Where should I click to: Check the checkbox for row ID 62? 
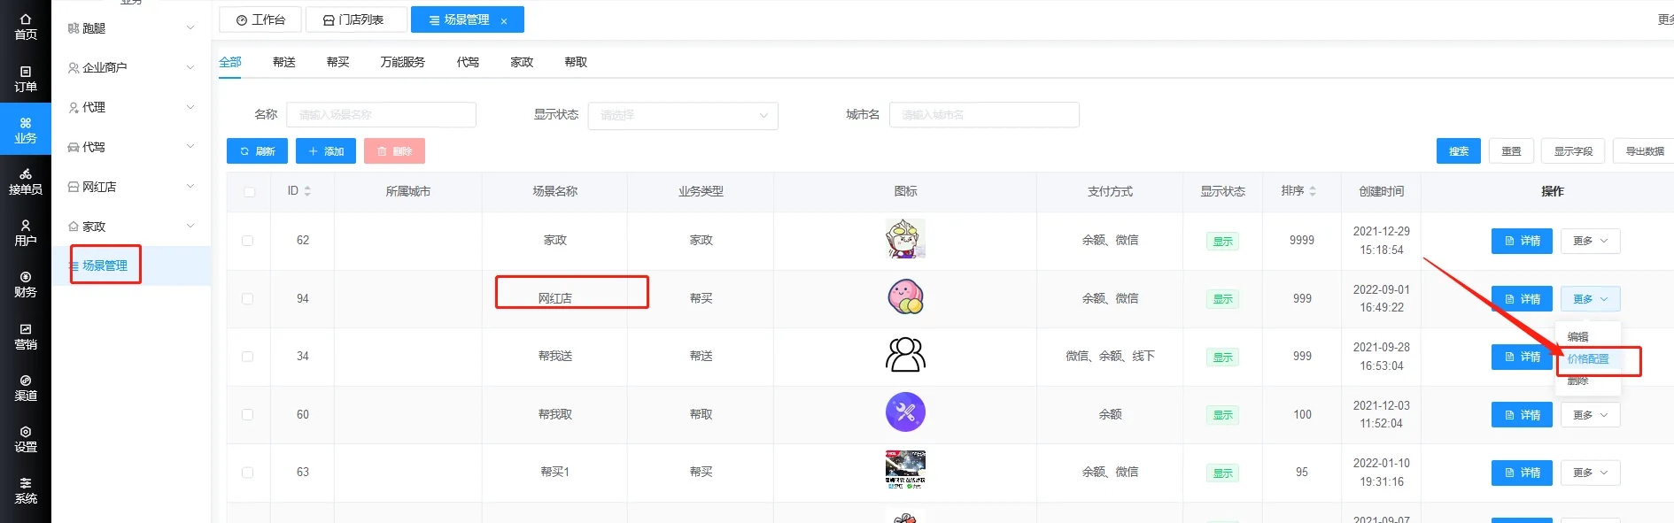point(248,241)
